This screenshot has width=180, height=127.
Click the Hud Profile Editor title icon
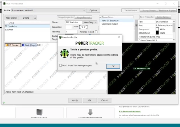point(4,4)
